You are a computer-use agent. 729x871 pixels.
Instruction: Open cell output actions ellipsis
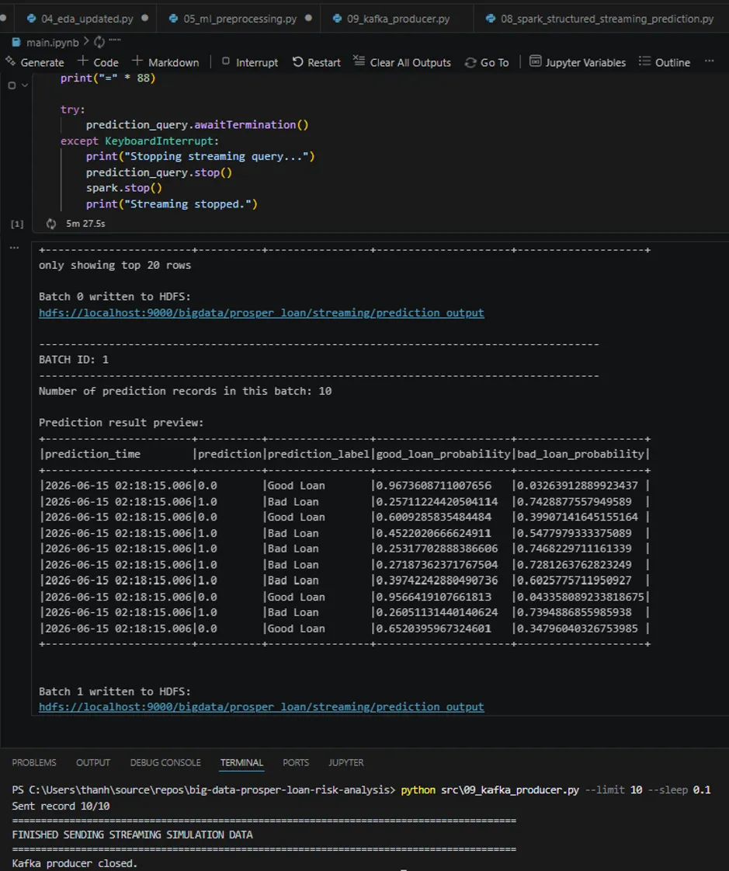coord(15,248)
